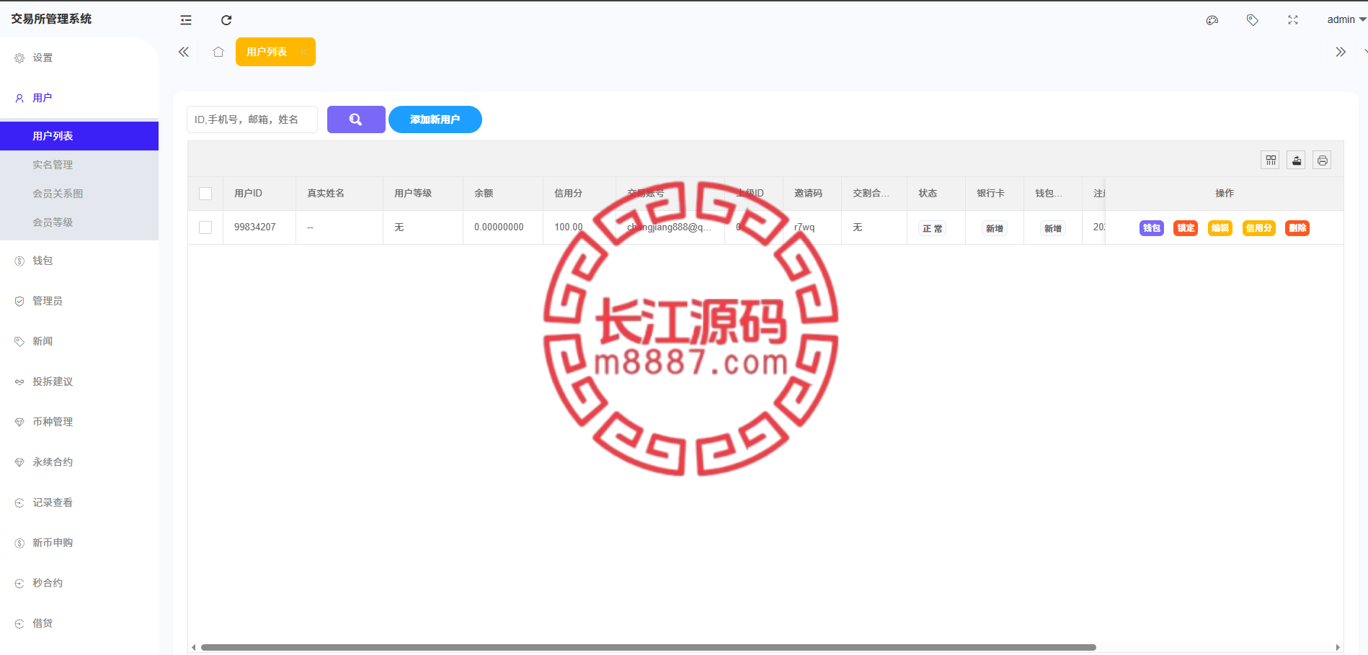Expand the 新闻 sidebar menu

[79, 341]
